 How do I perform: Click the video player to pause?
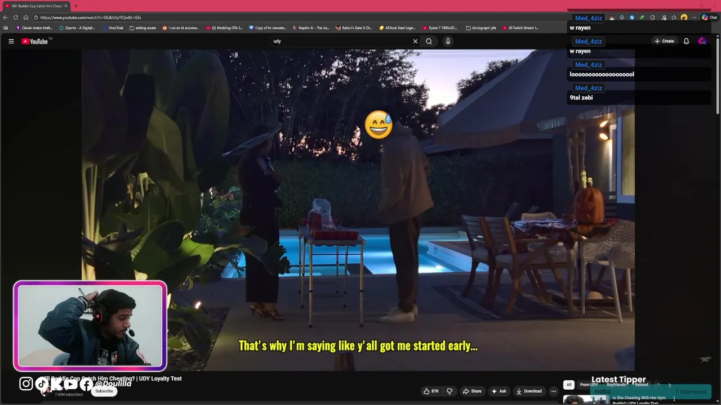(358, 209)
